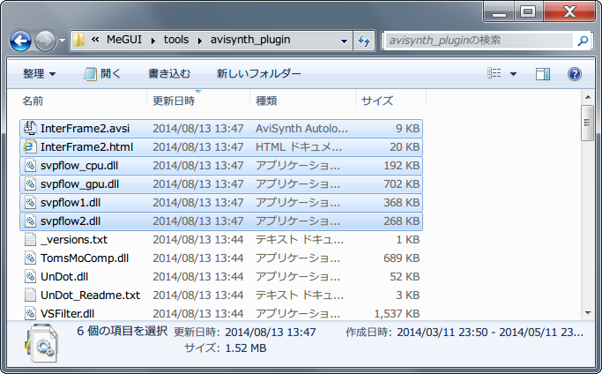Click the svpflow_cpu.dll file icon

(30, 166)
